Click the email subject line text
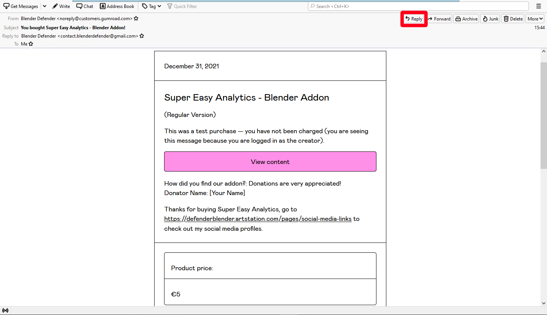547x315 pixels. pos(73,28)
